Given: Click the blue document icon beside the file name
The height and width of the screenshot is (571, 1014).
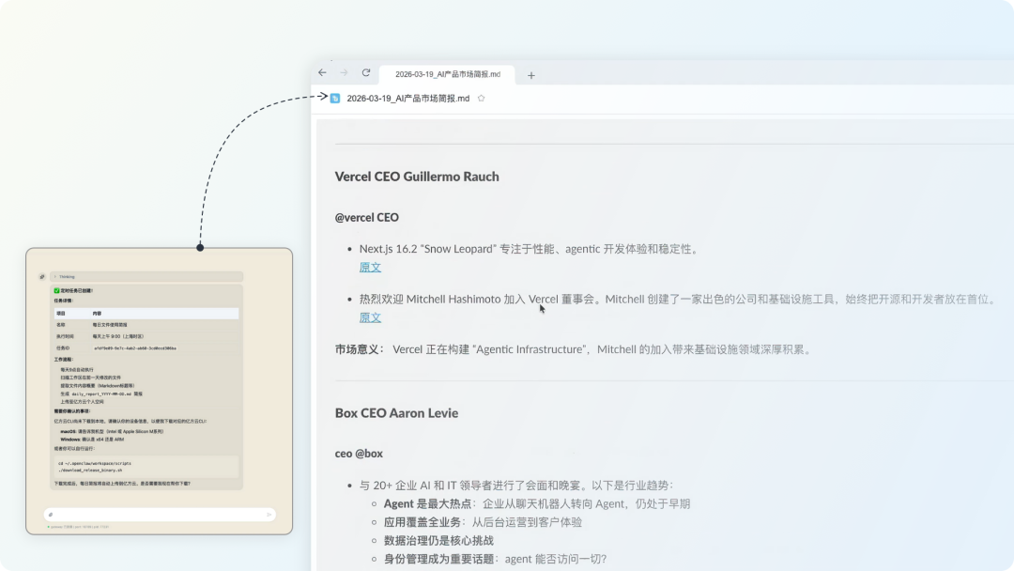Looking at the screenshot, I should pos(335,99).
